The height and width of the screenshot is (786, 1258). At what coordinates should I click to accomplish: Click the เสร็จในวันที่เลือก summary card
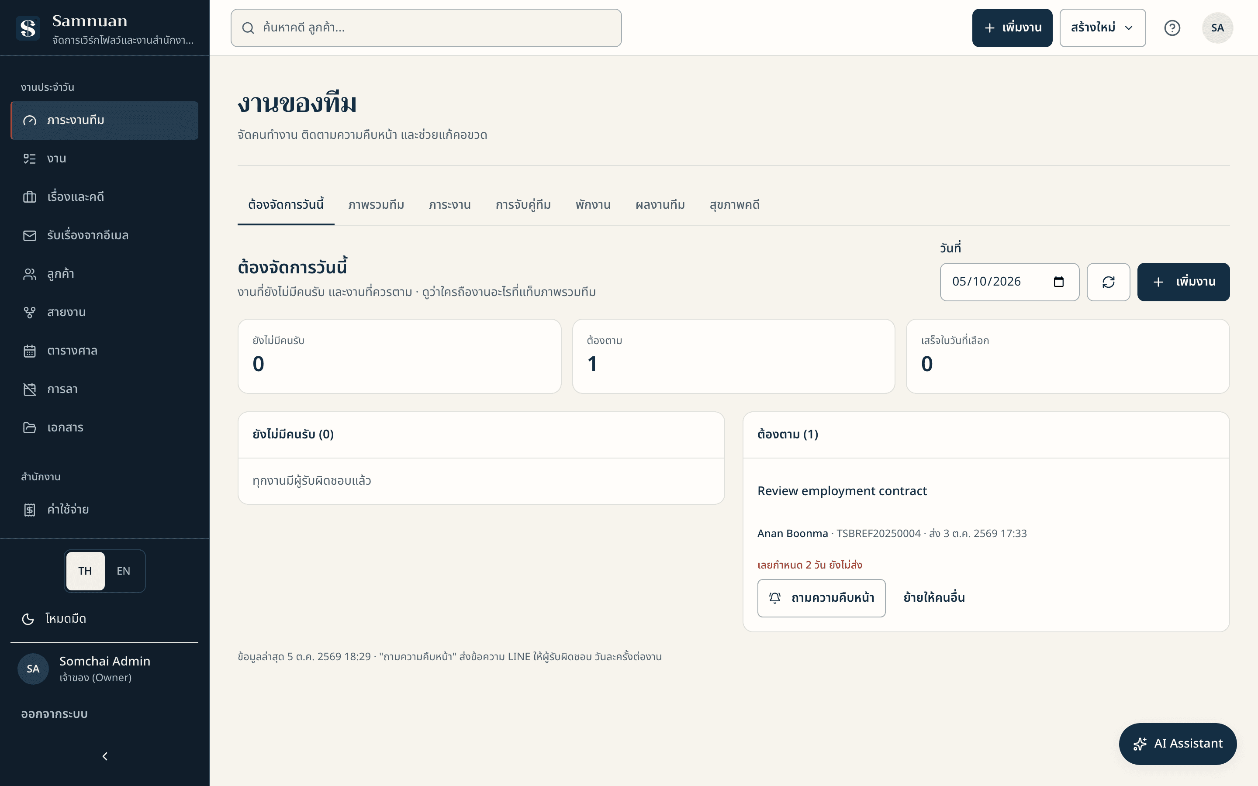point(1068,356)
